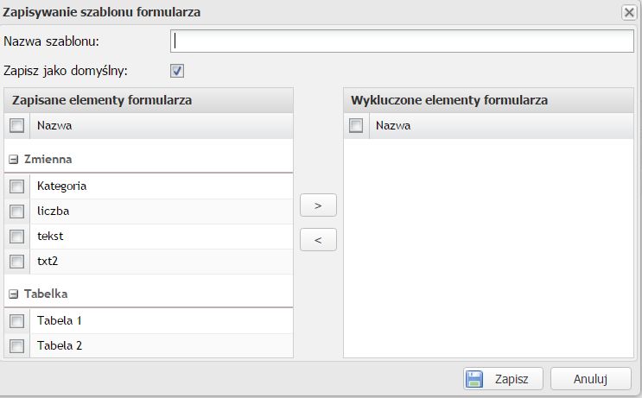Move selected elements to excluded list
Image resolution: width=642 pixels, height=398 pixels.
point(318,205)
